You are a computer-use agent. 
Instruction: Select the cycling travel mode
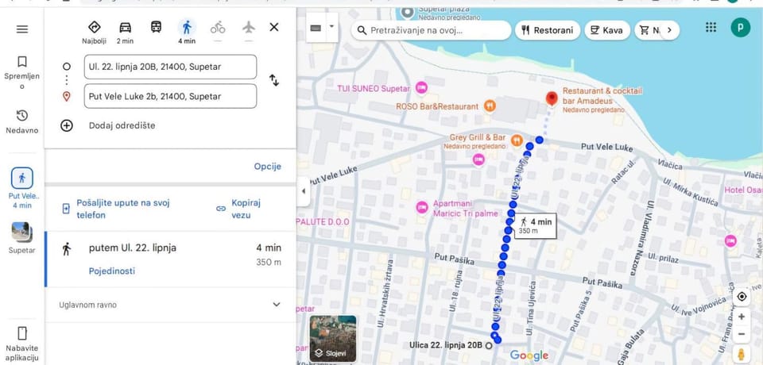pyautogui.click(x=218, y=28)
